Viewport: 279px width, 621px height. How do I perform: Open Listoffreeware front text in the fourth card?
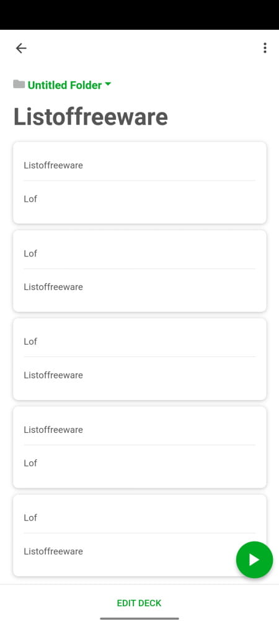click(x=53, y=430)
